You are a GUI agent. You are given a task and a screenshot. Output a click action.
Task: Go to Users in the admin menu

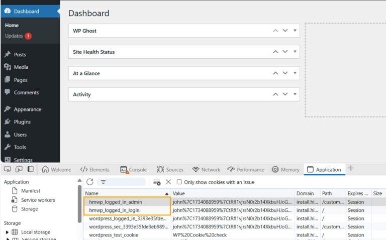pos(20,135)
